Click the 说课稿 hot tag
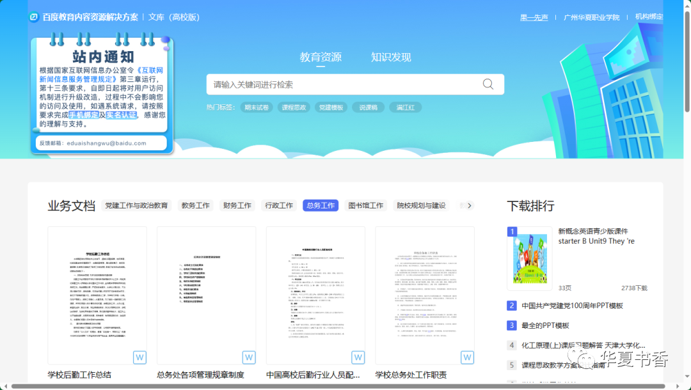This screenshot has width=691, height=390. point(368,107)
